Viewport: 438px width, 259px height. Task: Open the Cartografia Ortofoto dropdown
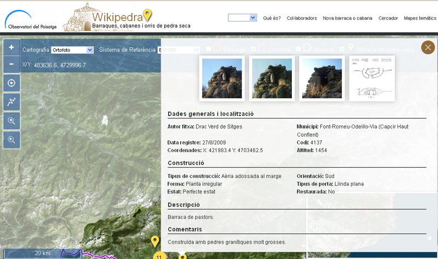72,50
